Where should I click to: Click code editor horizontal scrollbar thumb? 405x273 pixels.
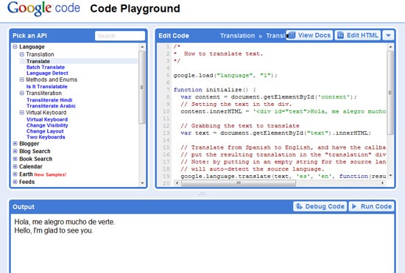239,183
